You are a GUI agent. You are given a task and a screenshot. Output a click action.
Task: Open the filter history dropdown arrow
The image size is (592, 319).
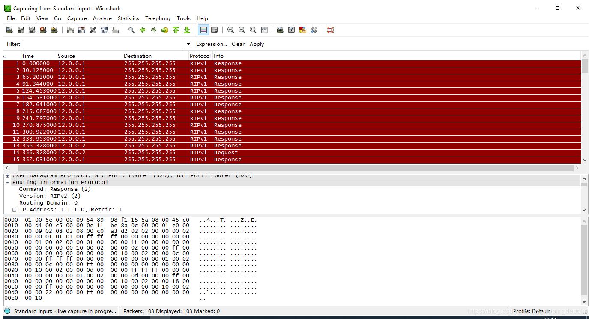[188, 44]
